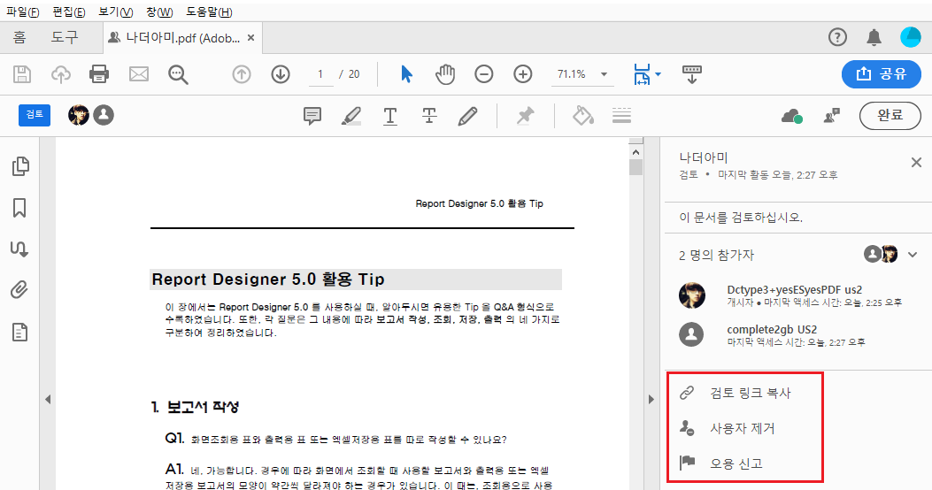Image resolution: width=932 pixels, height=490 pixels.
Task: Open the 편집(E) menu
Action: [x=68, y=11]
